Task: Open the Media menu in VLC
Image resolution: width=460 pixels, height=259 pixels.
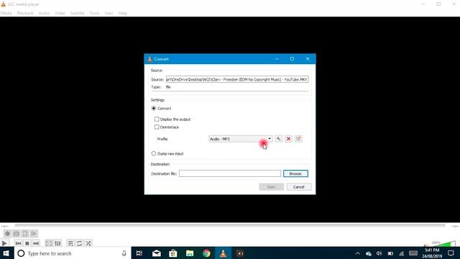Action: 6,13
